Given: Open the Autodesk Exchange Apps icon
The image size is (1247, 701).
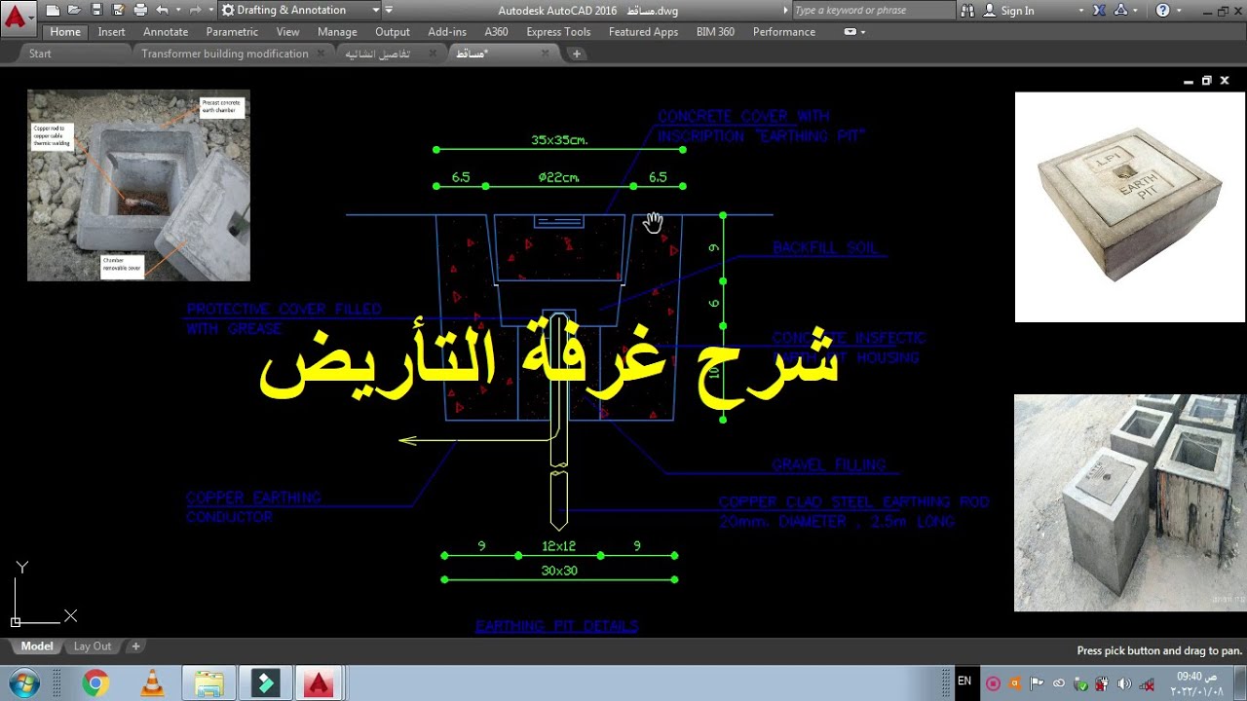Looking at the screenshot, I should pos(1099,10).
